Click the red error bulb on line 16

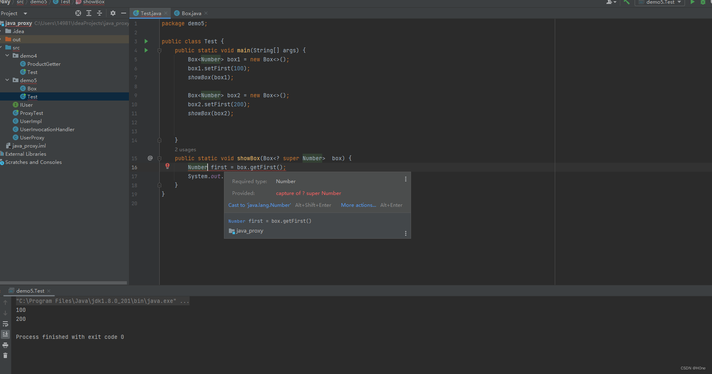click(x=167, y=166)
